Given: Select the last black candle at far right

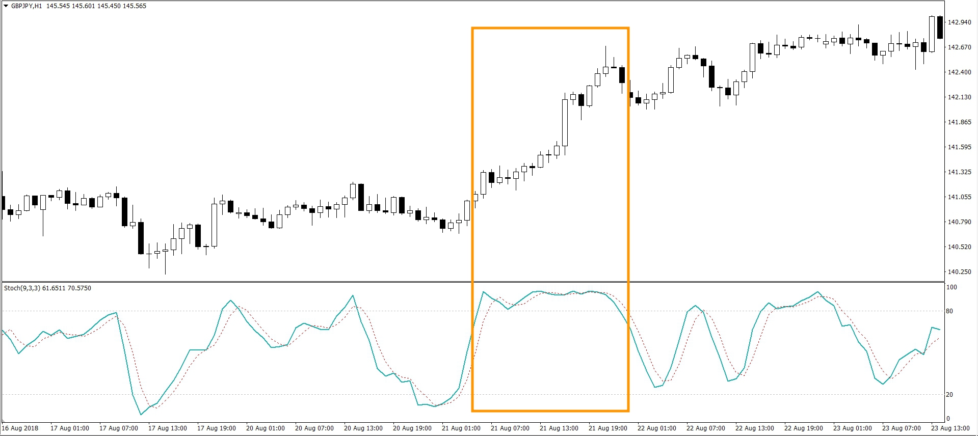Looking at the screenshot, I should pos(940,28).
